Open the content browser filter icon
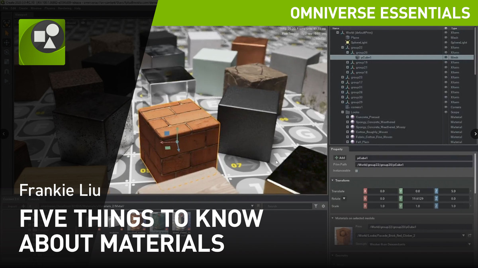Viewport: 478px width, 268px height. click(x=316, y=206)
